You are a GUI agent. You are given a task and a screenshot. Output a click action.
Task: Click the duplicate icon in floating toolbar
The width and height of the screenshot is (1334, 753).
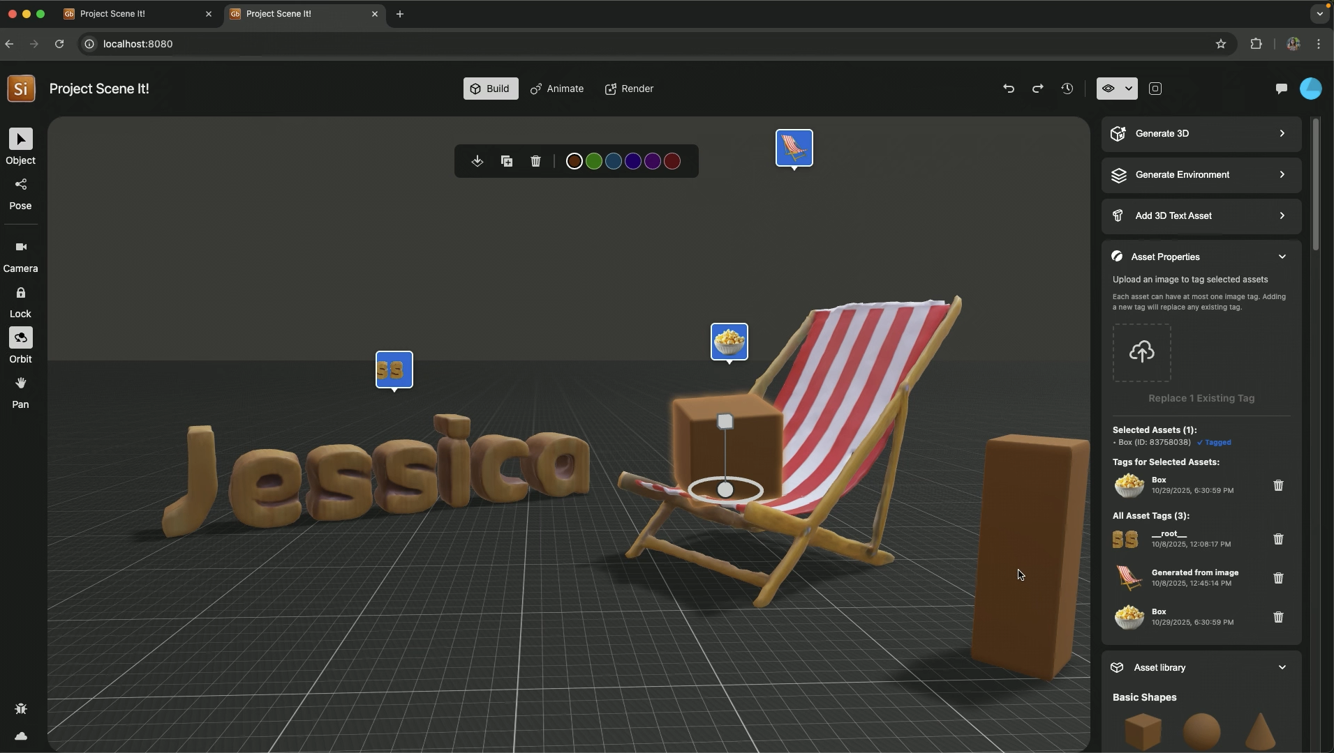coord(507,162)
